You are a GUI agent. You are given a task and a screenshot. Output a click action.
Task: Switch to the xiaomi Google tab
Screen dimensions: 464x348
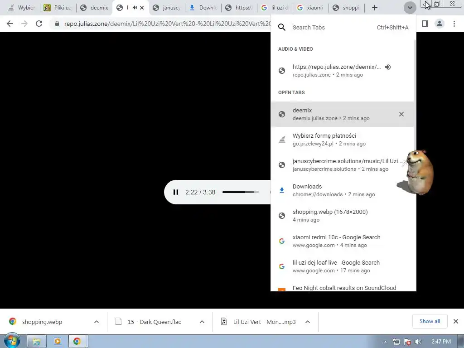pyautogui.click(x=310, y=8)
